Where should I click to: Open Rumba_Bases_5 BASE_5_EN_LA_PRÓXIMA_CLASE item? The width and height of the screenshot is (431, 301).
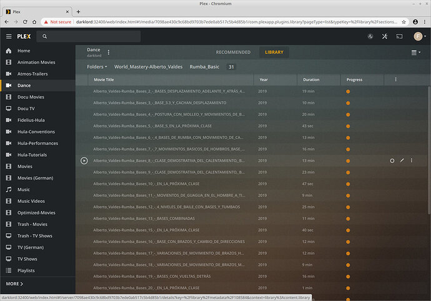pos(152,126)
